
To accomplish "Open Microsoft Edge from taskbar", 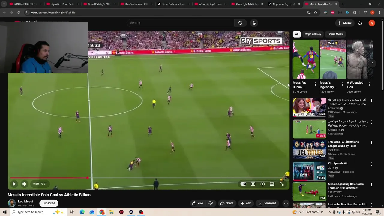I will tap(82, 212).
